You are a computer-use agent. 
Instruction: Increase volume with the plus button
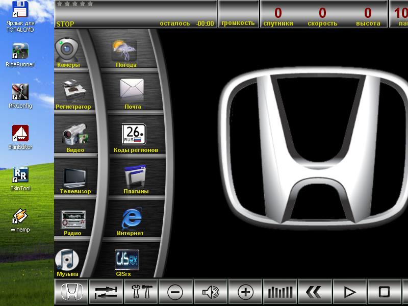(x=245, y=291)
